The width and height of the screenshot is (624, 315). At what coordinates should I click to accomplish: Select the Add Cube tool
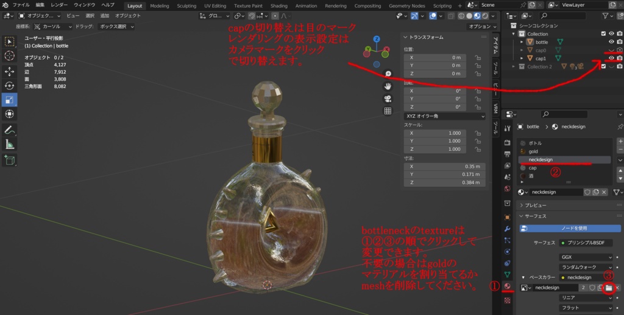tap(10, 160)
